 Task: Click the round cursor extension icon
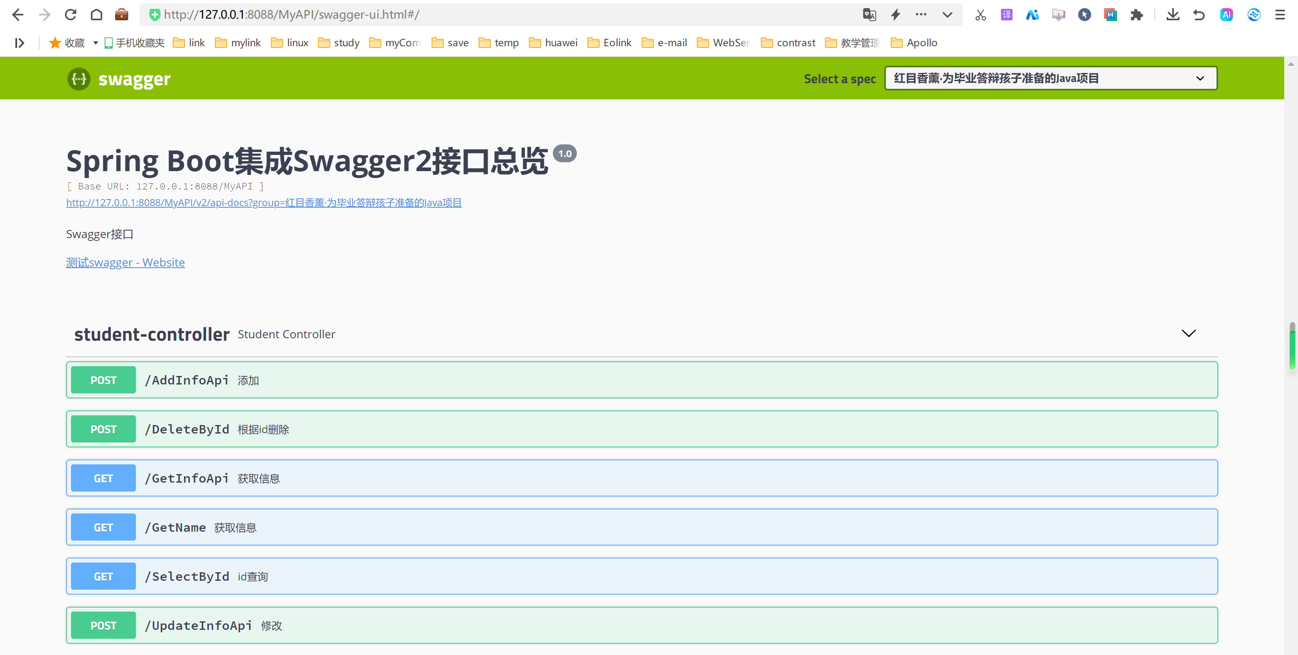click(x=1084, y=15)
